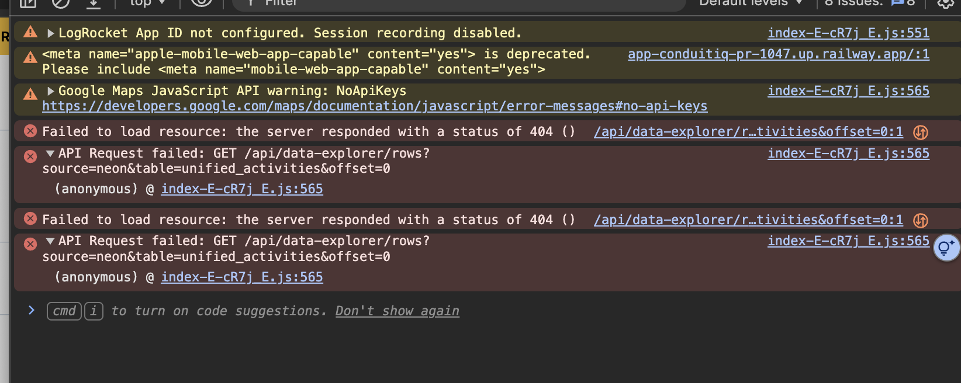
Task: Toggle the console sidebar panel icon
Action: (x=28, y=3)
